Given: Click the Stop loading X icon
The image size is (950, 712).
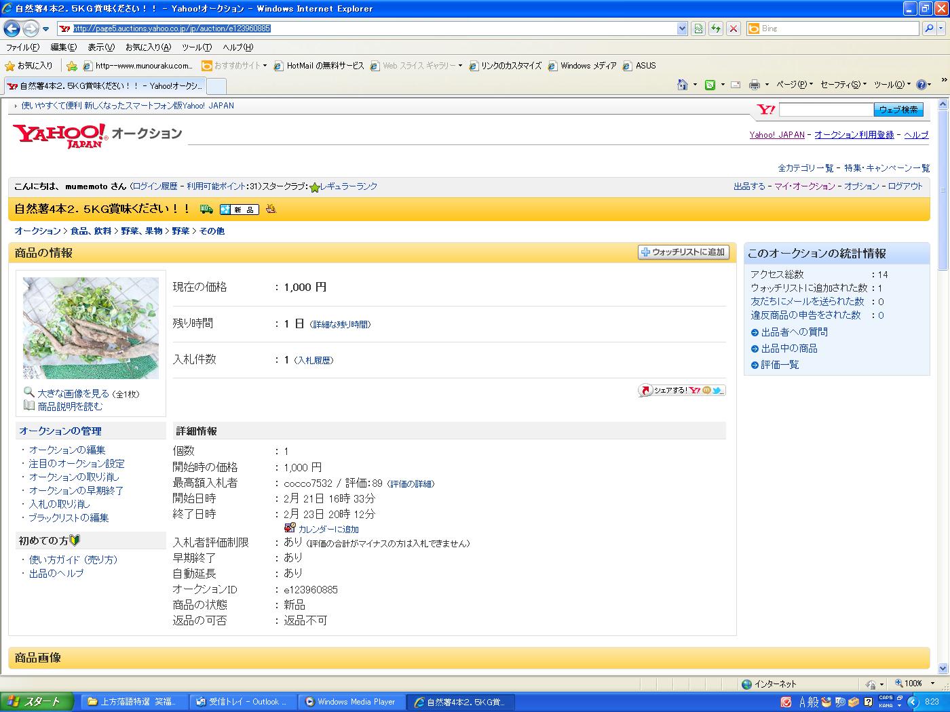Looking at the screenshot, I should pyautogui.click(x=734, y=28).
